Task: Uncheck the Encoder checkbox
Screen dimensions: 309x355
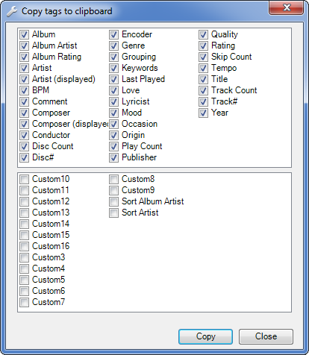Action: click(113, 34)
